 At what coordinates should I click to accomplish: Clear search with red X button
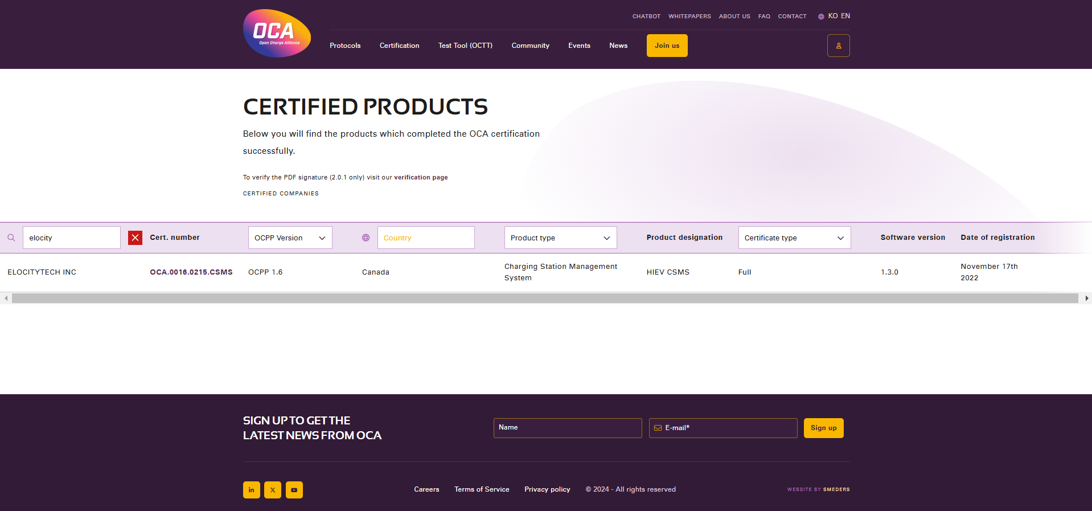(x=135, y=238)
